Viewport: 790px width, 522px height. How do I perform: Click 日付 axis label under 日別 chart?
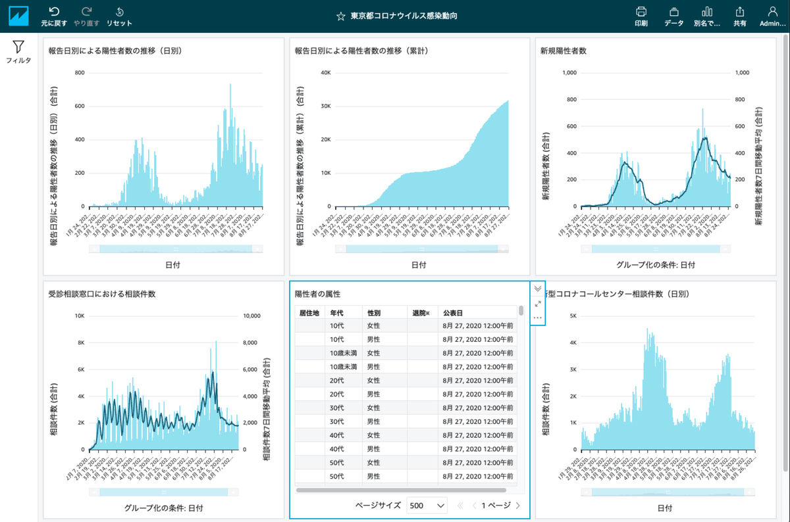tap(172, 265)
